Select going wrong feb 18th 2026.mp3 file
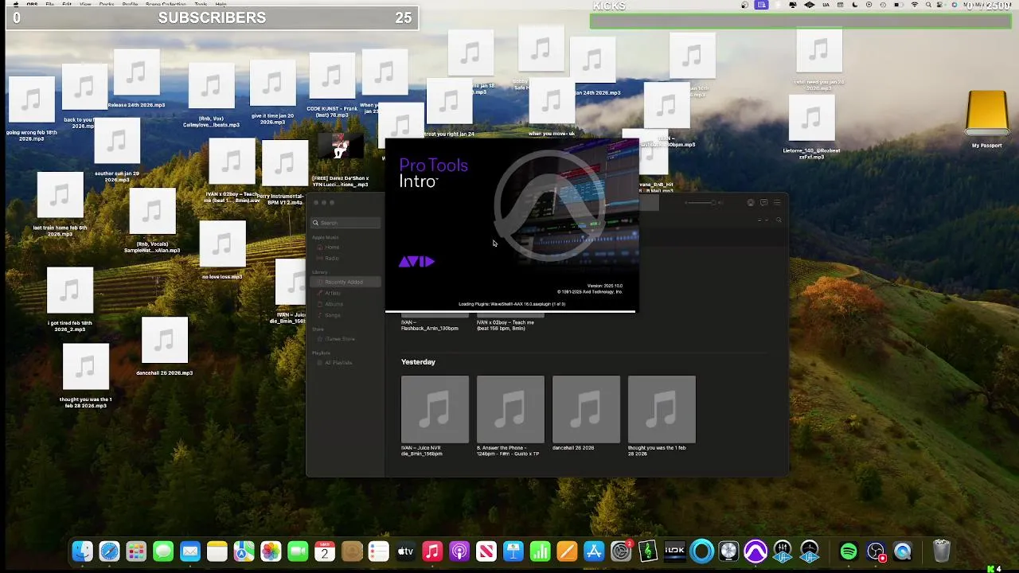 click(31, 109)
